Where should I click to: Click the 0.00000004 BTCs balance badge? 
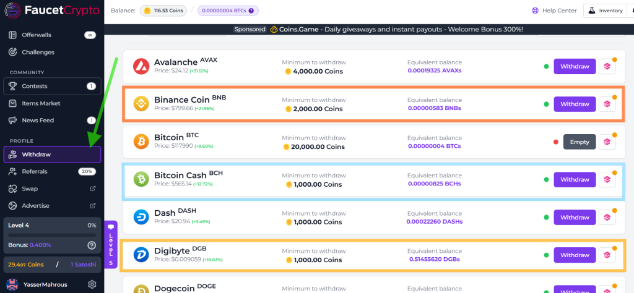[x=228, y=11]
